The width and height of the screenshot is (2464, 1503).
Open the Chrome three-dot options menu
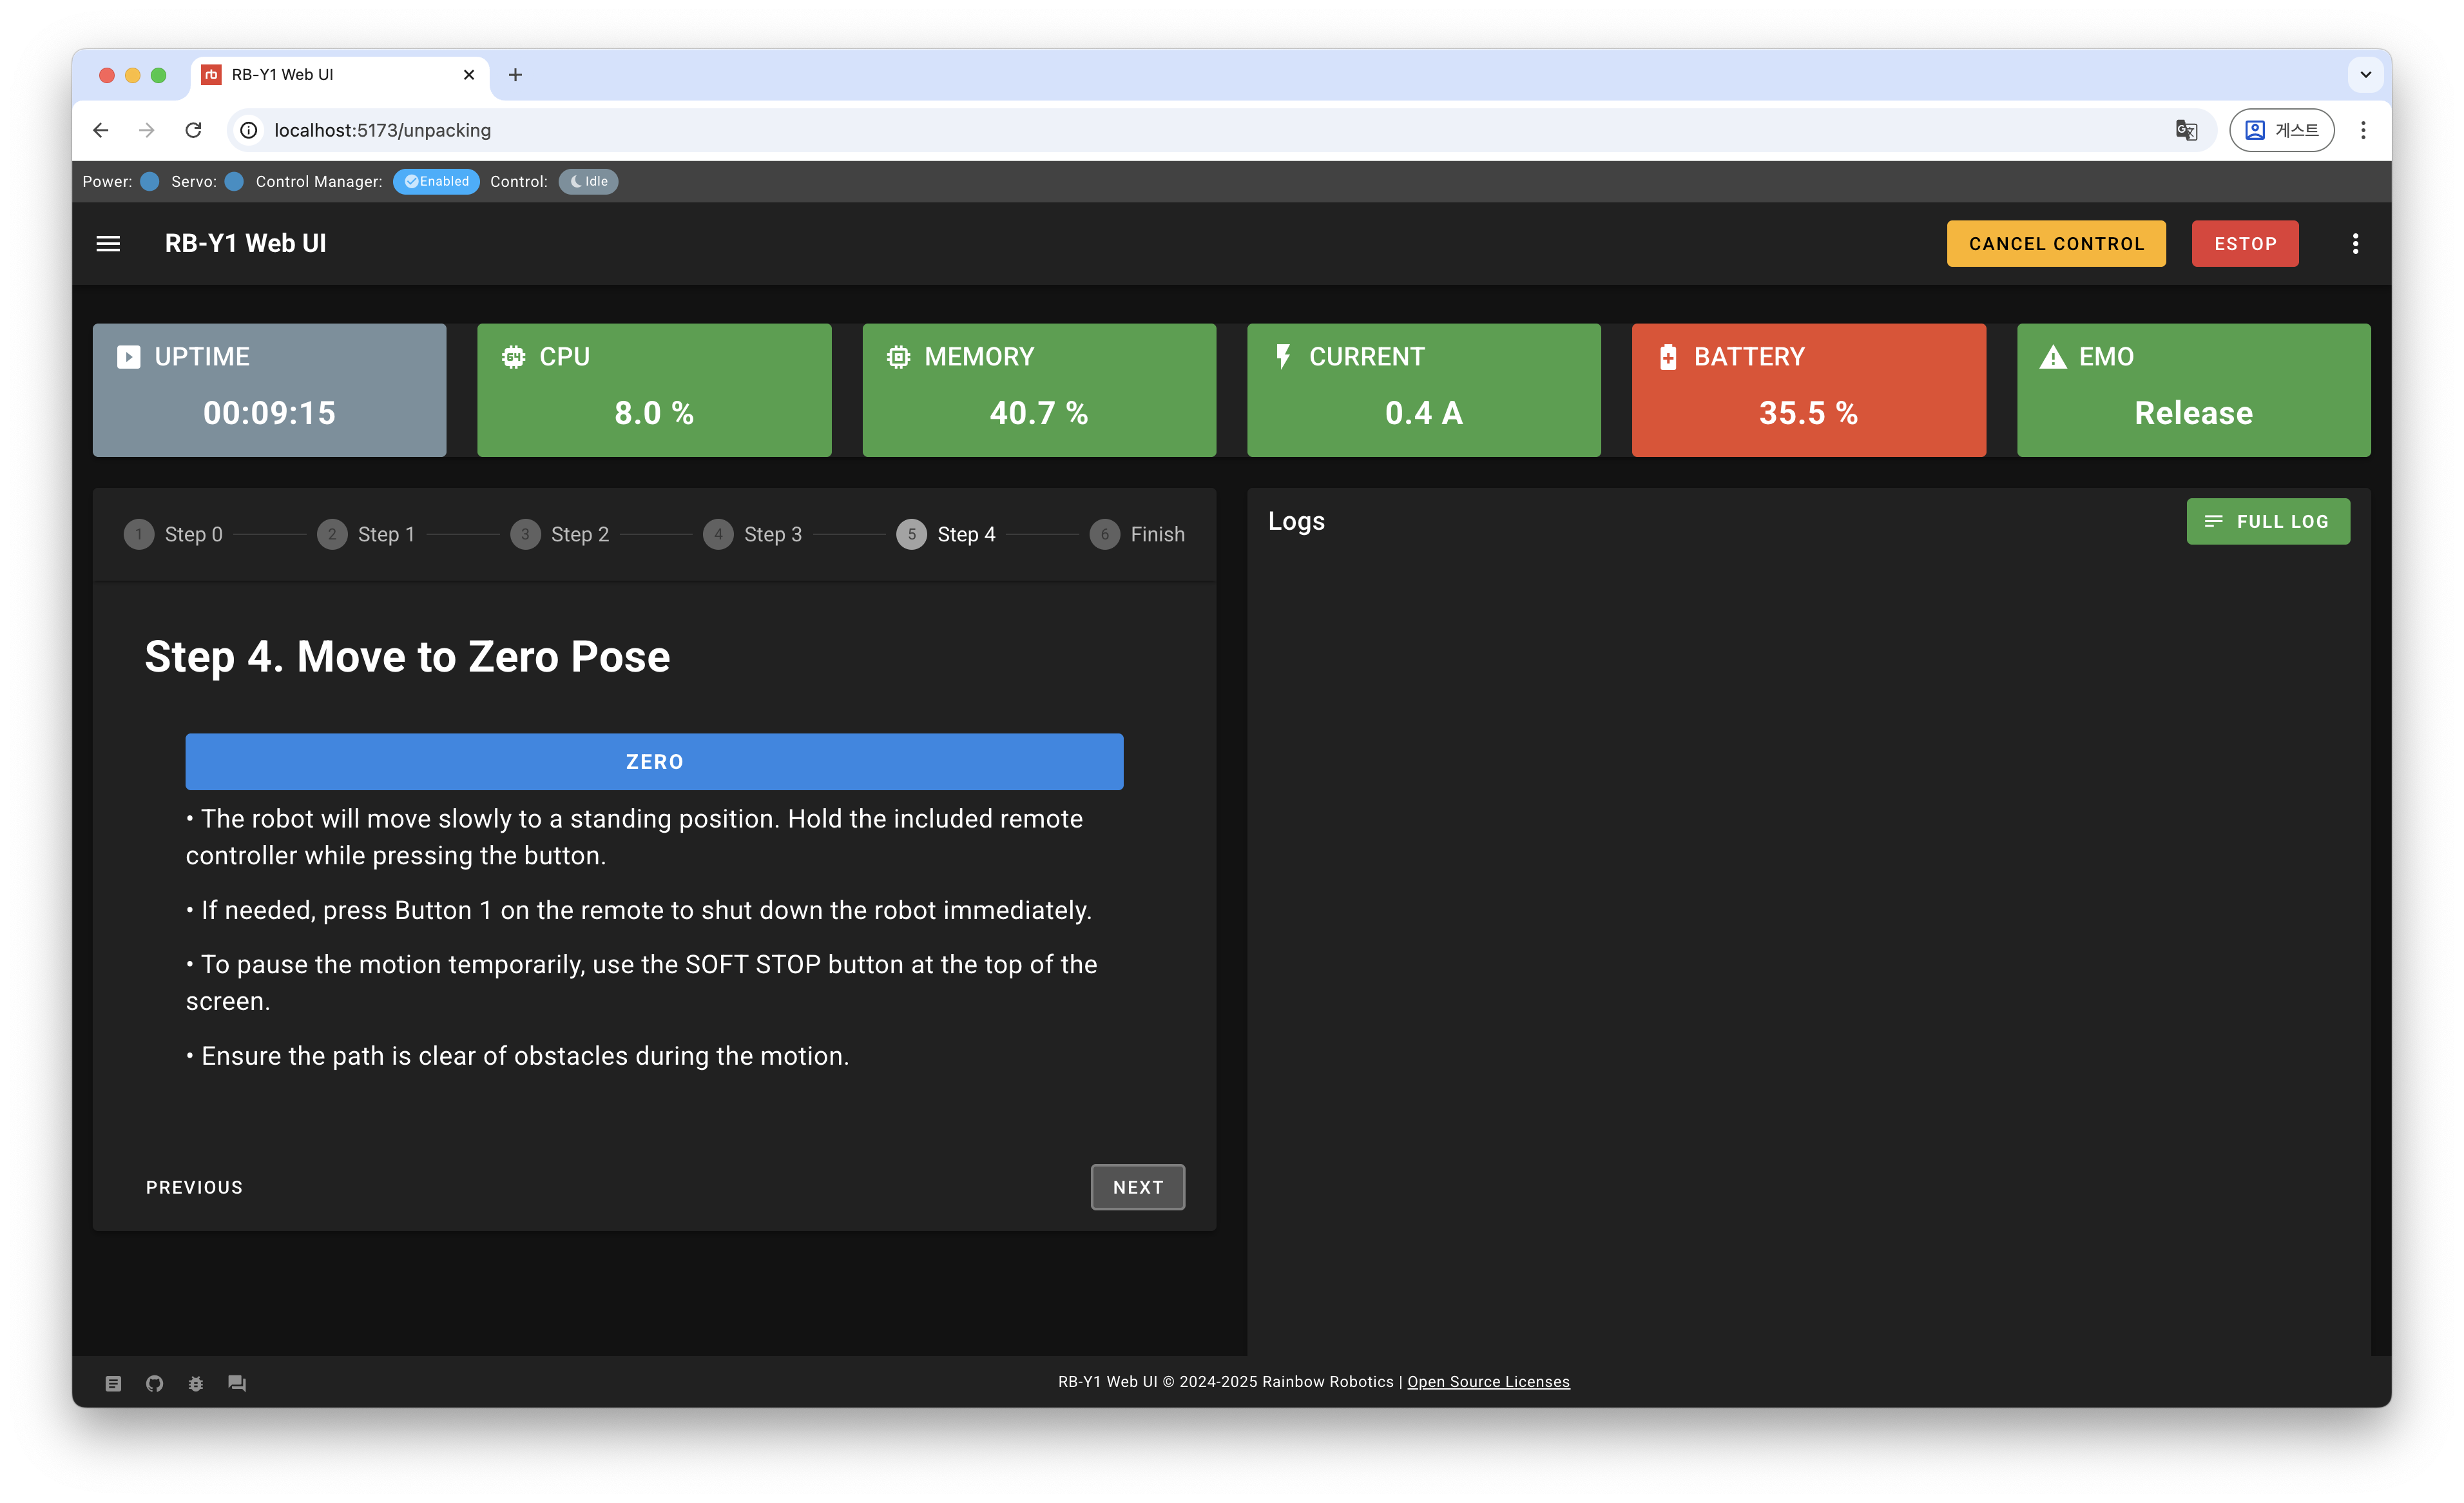2363,130
